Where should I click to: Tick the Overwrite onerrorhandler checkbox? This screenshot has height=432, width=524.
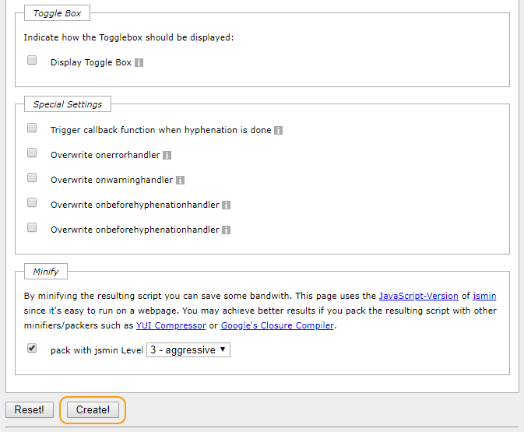point(32,153)
